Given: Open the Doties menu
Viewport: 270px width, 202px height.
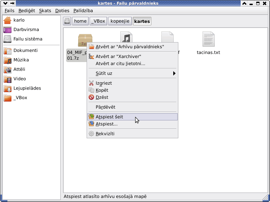Looking at the screenshot, I should click(62, 11).
